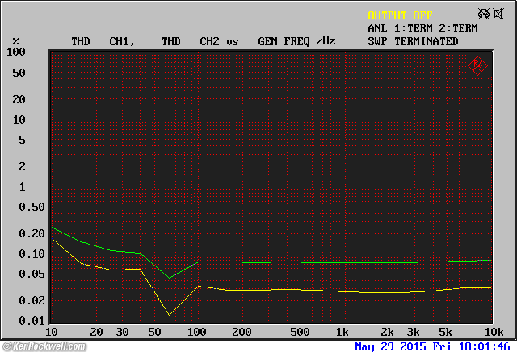Click the date and time stamp text
This screenshot has width=517, height=352.
pyautogui.click(x=432, y=346)
